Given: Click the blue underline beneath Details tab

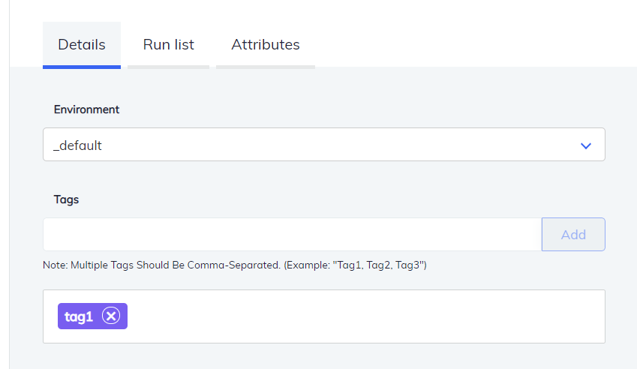Looking at the screenshot, I should (x=82, y=67).
